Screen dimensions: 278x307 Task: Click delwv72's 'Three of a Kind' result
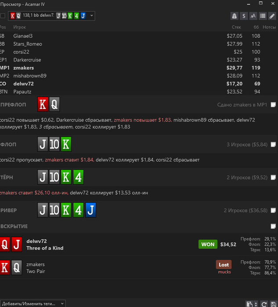[x=45, y=248]
